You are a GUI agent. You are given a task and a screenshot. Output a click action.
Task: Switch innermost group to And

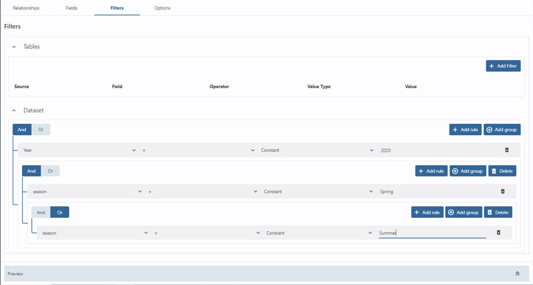click(x=41, y=212)
